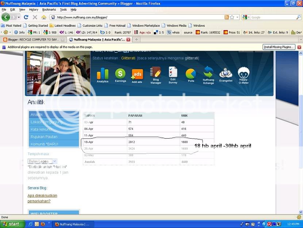
Task: Click the RSS feed icon in address bar
Action: click(226, 17)
